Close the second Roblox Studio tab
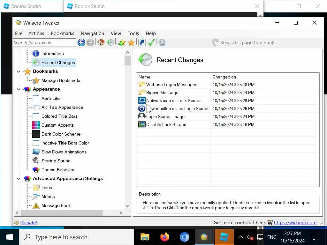Screen dimensions: 327x245 (257, 6)
